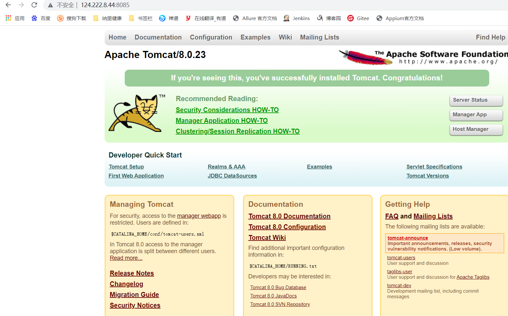Open the Realms & AAA link
Screen dimensions: 508x316
pos(226,167)
